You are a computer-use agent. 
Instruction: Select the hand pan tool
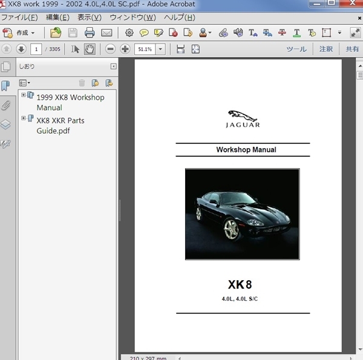click(x=90, y=50)
